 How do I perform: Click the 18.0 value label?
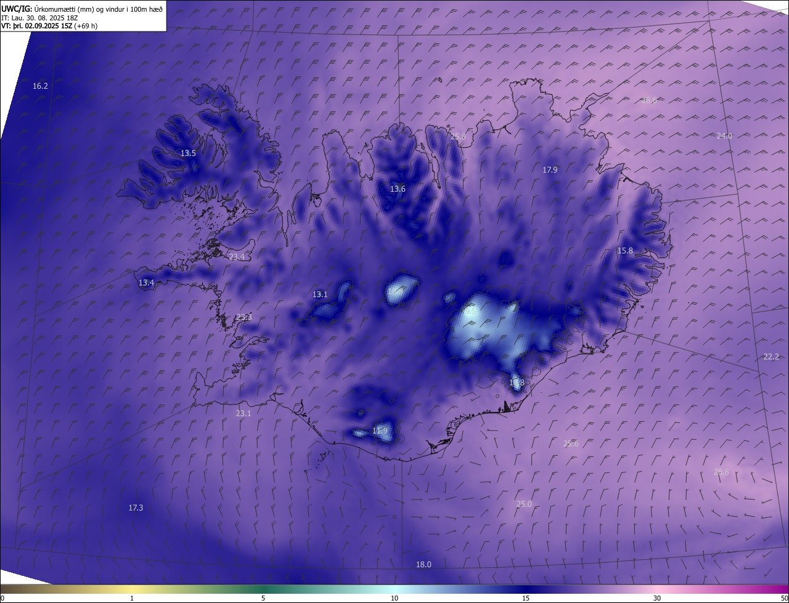point(423,565)
